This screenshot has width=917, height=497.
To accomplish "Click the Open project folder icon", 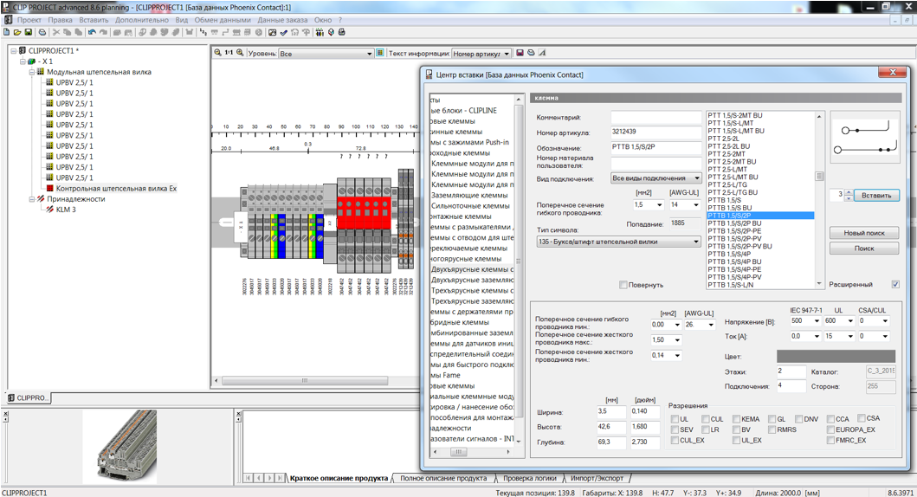I will pos(17,32).
